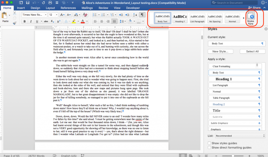This screenshot has height=157, width=268.
Task: Select No Spacing style in ribbon gallery
Action: click(215, 18)
